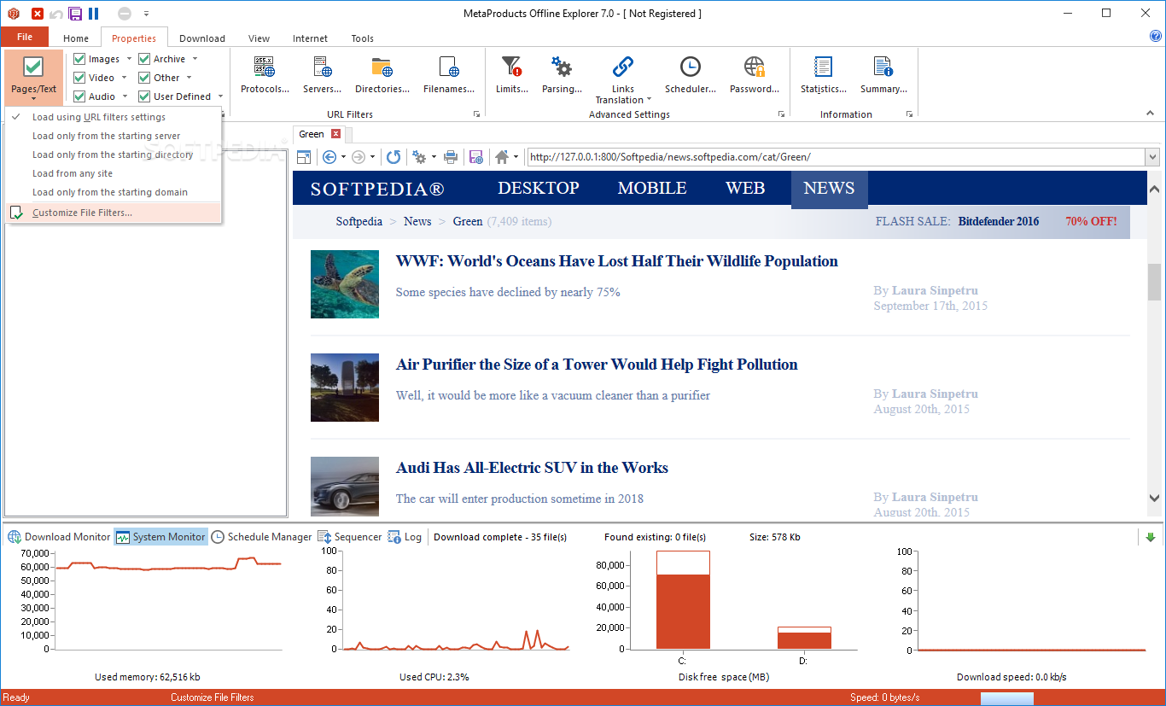
Task: Open the Audi All-Electric SUV article
Action: coord(532,468)
